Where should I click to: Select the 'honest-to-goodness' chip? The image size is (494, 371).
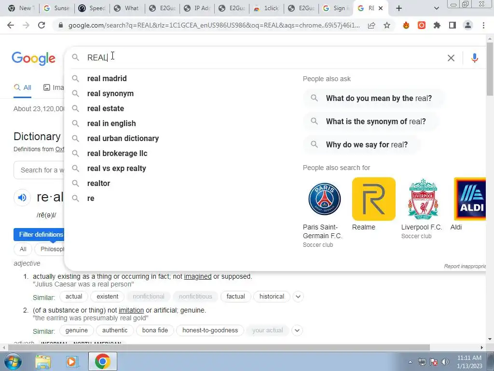(210, 330)
